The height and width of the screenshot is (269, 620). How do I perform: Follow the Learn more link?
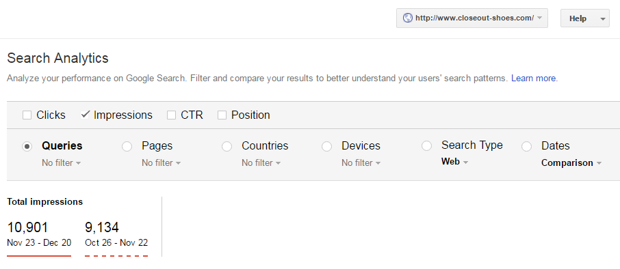[x=533, y=78]
